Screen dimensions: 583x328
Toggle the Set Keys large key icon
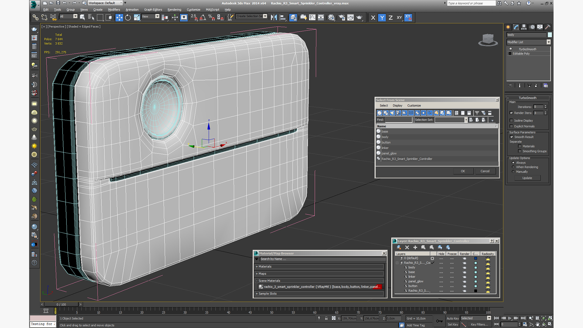439,321
